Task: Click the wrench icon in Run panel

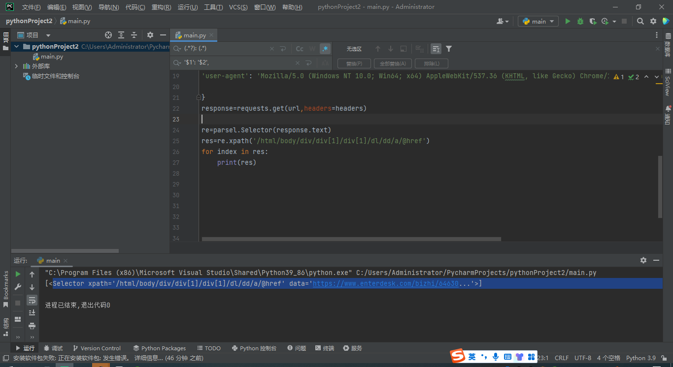Action: coord(18,287)
